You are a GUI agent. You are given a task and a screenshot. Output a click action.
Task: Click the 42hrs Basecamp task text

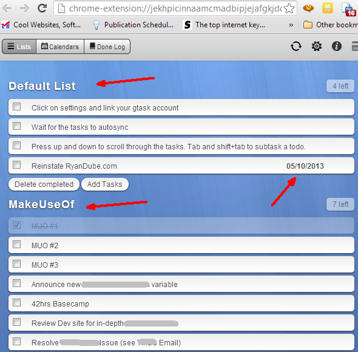60,304
